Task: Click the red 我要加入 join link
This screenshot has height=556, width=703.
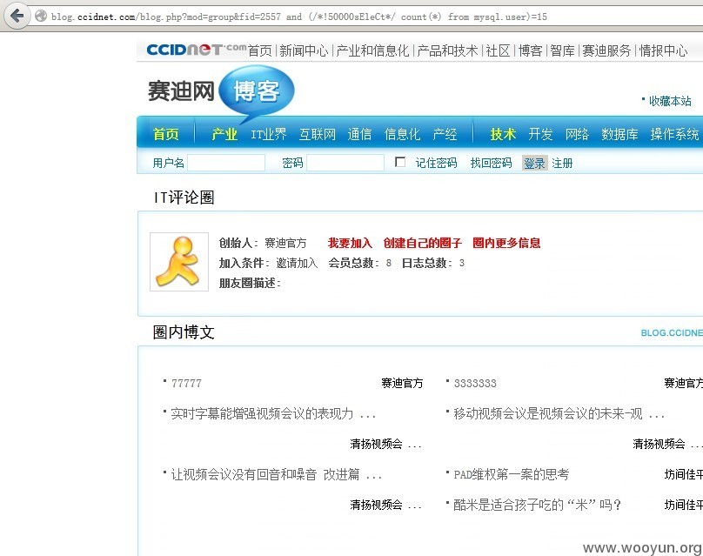Action: coord(350,243)
